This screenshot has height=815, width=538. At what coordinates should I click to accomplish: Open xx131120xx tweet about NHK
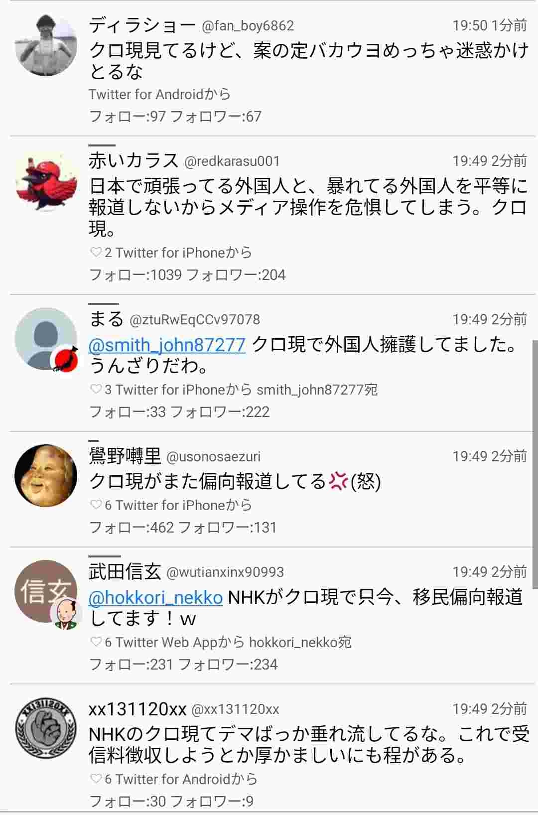309,745
